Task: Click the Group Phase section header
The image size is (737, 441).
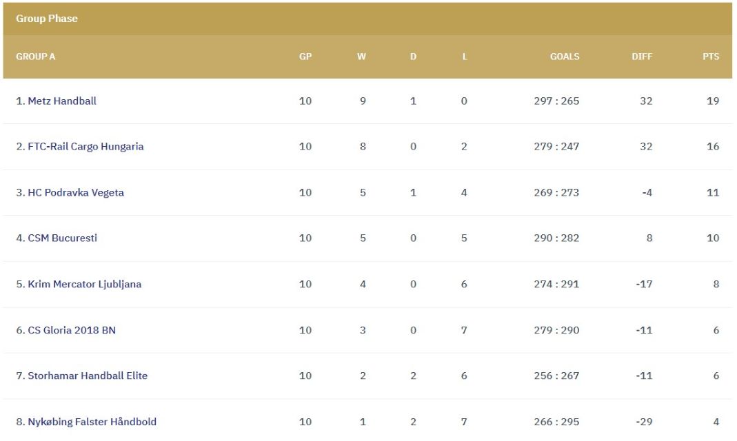Action: point(47,19)
